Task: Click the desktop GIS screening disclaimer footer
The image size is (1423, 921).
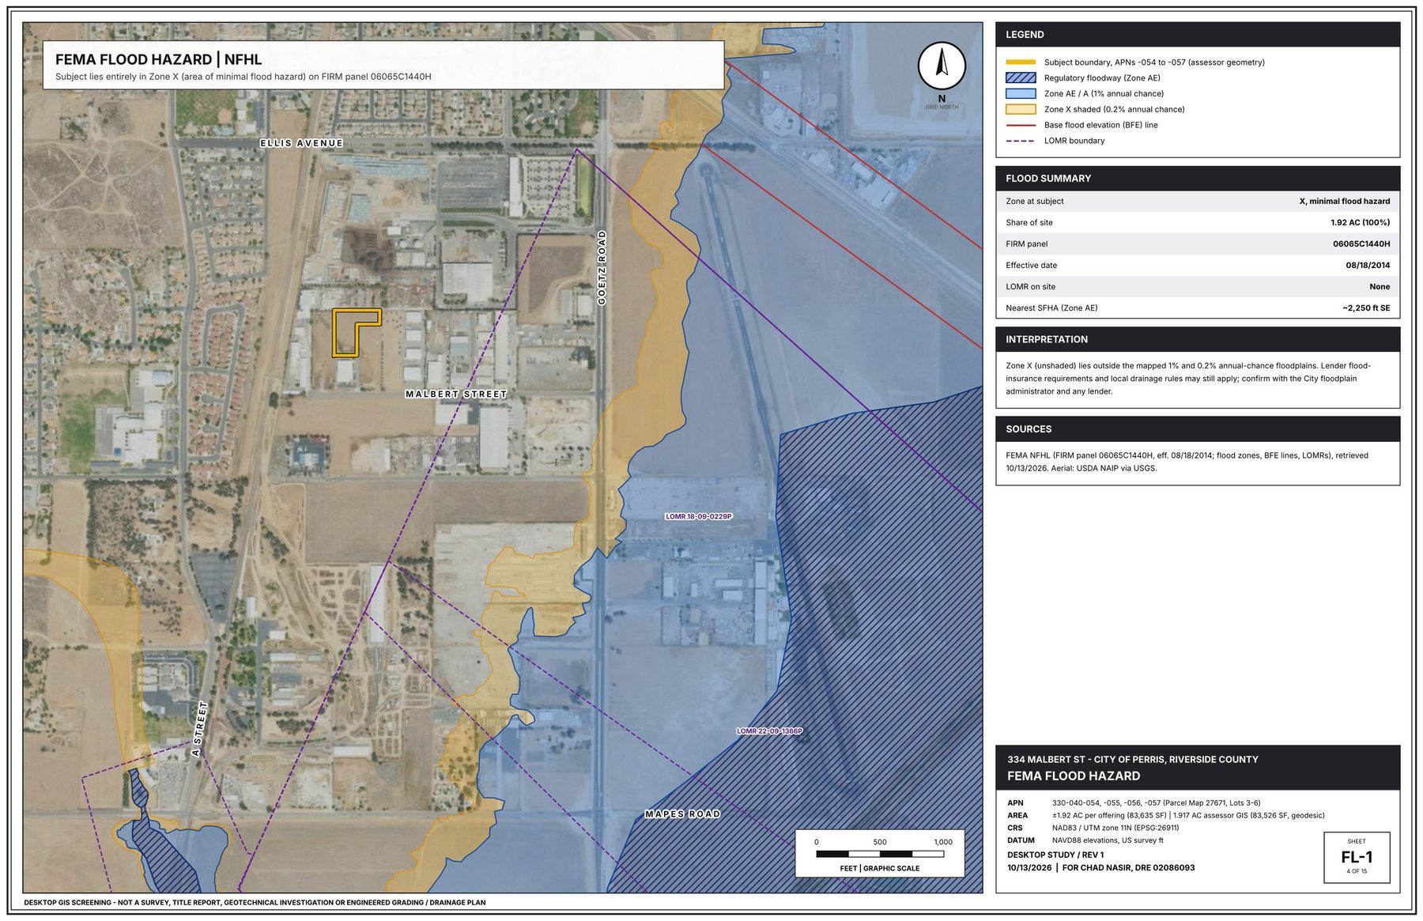Action: 255,903
